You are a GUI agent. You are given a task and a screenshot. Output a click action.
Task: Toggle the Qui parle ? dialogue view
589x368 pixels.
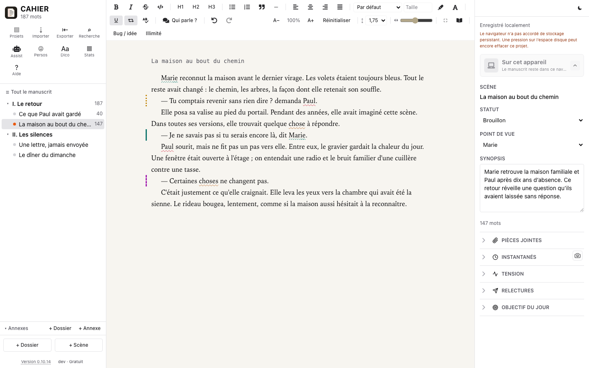tap(180, 20)
